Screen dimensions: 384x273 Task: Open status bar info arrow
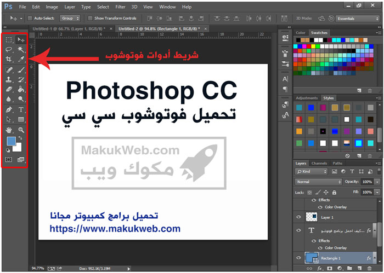[x=129, y=269]
